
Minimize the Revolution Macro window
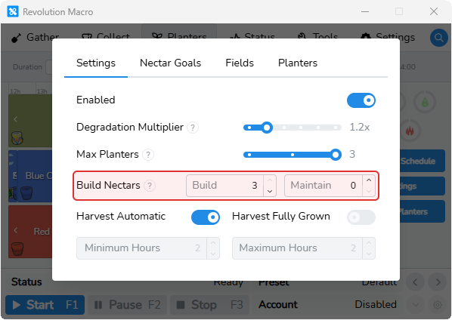[x=365, y=12]
